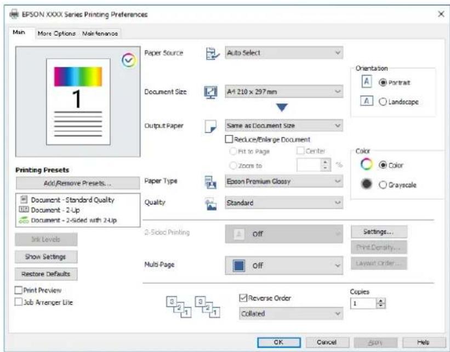This screenshot has height=352, width=450.
Task: Select Document - 2-Up preset
Action: pos(55,210)
